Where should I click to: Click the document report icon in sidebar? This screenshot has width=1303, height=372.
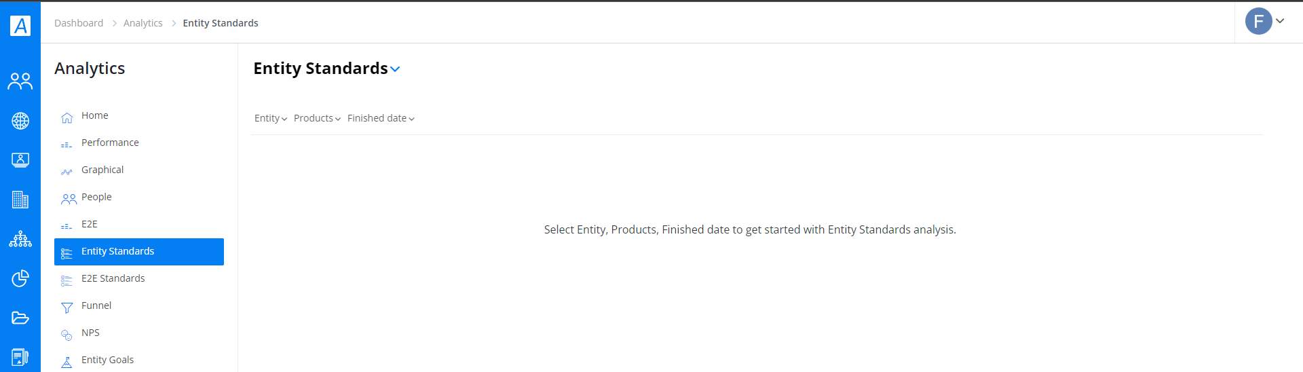pos(20,357)
